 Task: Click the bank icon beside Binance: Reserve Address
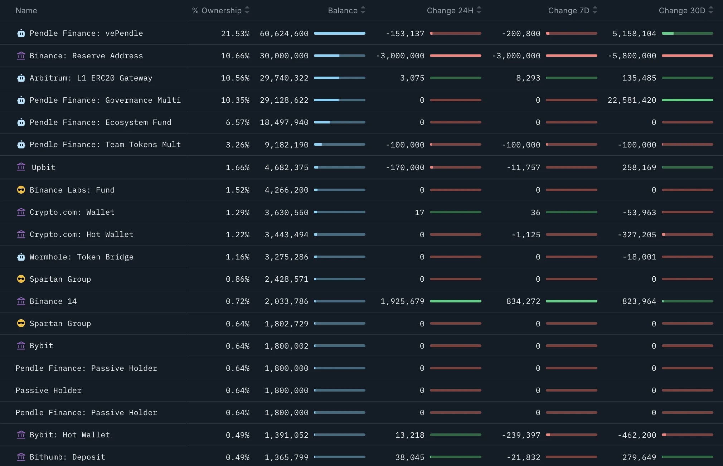click(x=21, y=56)
